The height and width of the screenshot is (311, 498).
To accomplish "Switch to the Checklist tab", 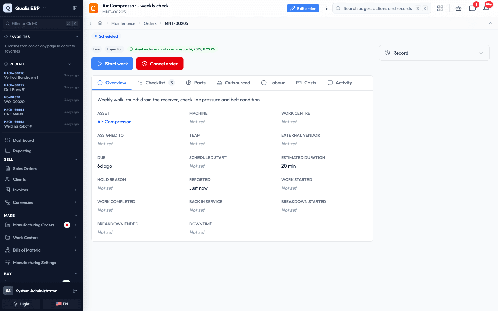I will tap(156, 83).
